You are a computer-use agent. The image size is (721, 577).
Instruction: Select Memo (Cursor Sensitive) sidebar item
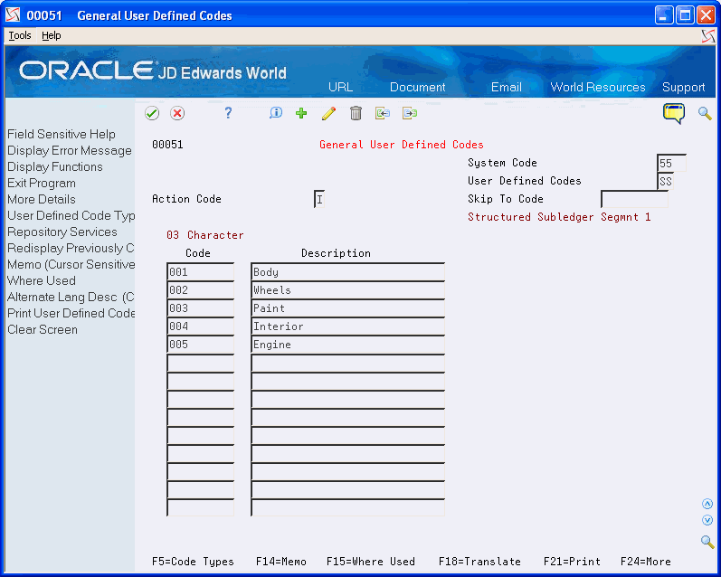[71, 264]
